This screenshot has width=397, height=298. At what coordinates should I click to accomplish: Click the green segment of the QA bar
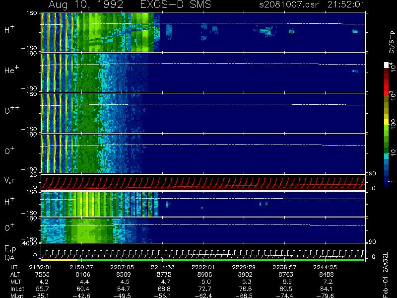(221, 260)
